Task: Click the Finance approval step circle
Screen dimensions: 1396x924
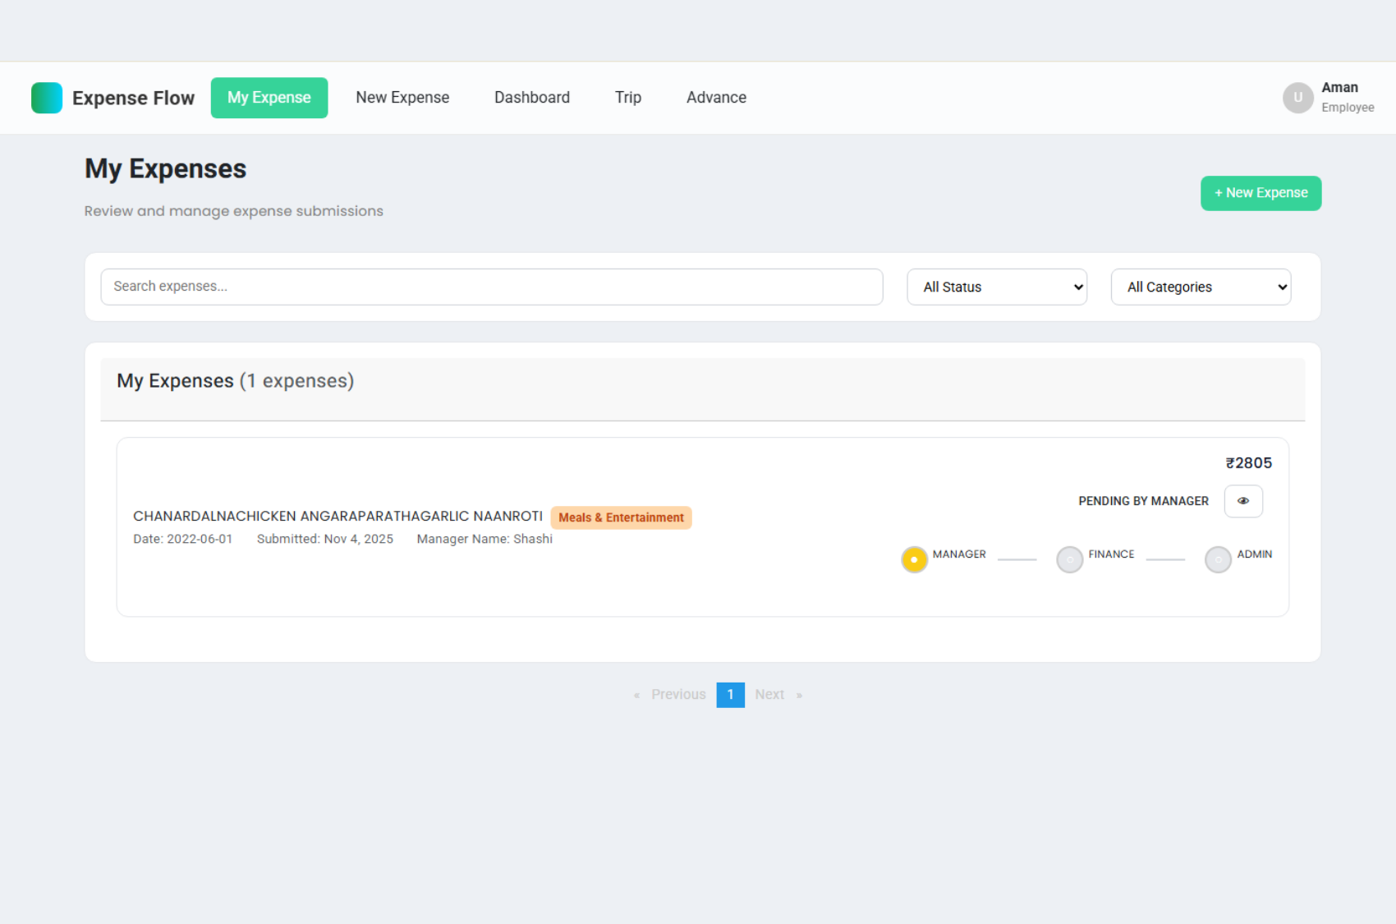Action: (x=1069, y=559)
